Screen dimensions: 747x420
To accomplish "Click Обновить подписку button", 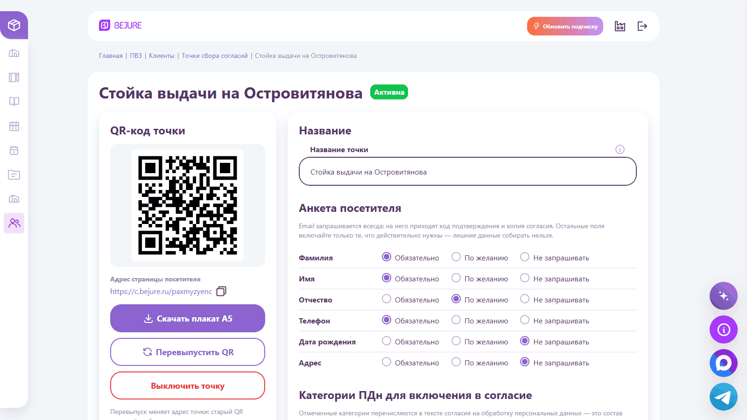I will click(x=565, y=26).
